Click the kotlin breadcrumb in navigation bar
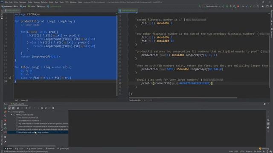 pyautogui.click(x=32, y=6)
